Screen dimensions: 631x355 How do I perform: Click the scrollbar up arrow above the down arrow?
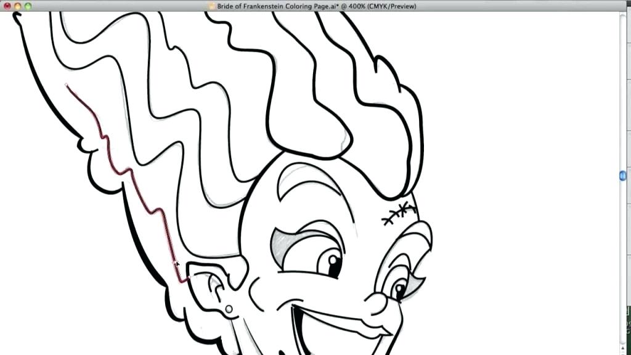[622, 348]
